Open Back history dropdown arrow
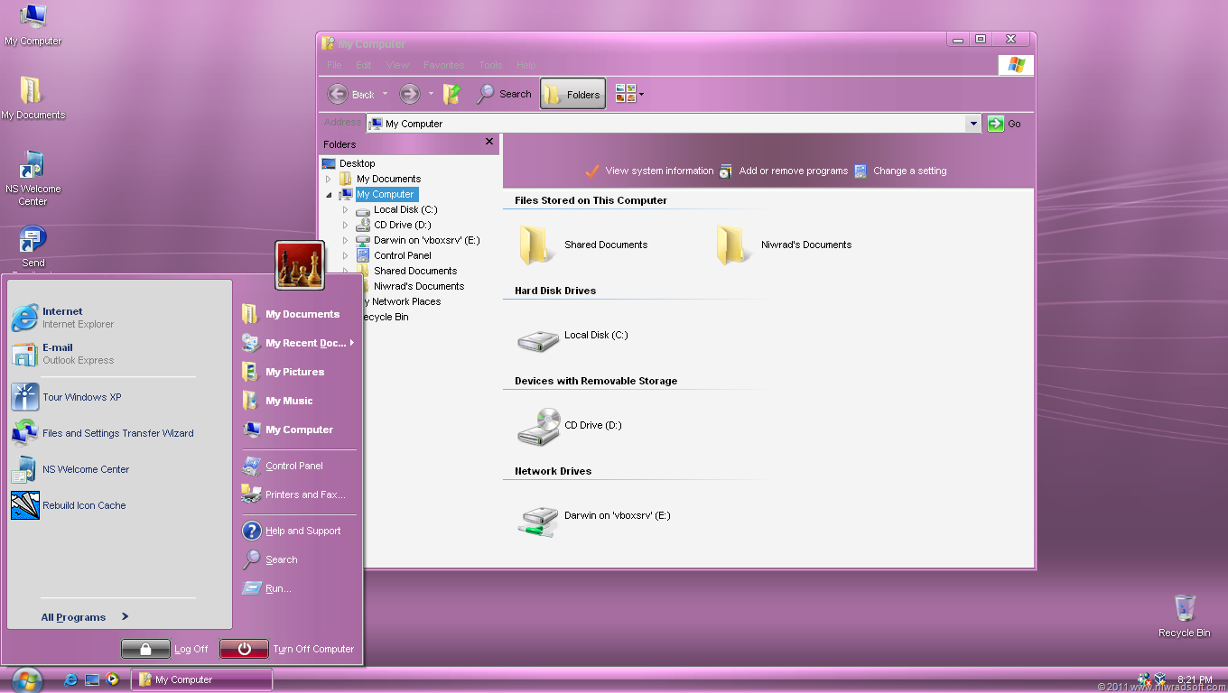This screenshot has width=1228, height=693. tap(385, 94)
